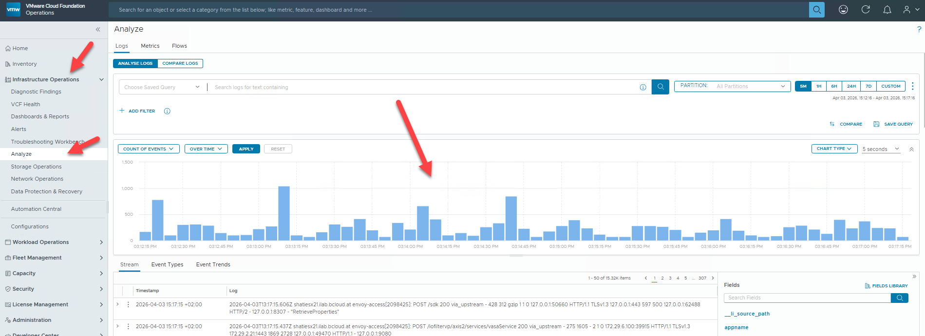
Task: Select the 1H time range
Action: (x=819, y=86)
